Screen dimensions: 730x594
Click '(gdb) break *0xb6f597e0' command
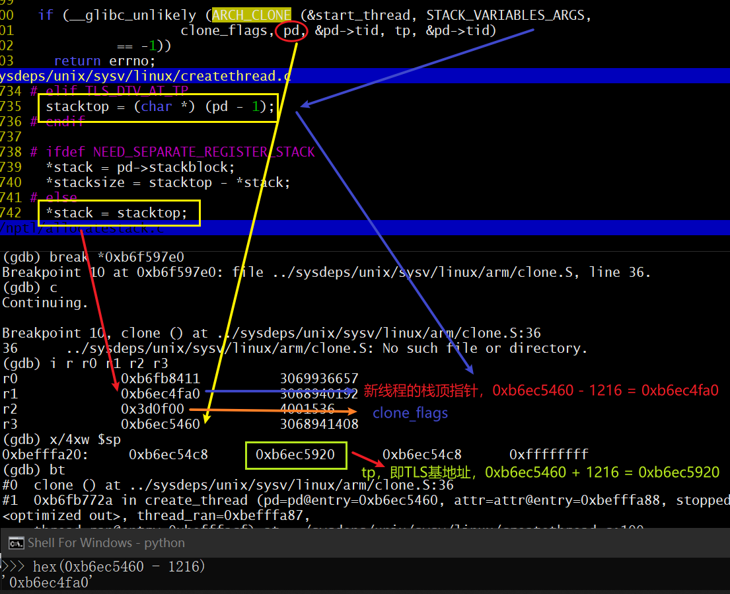pos(94,257)
